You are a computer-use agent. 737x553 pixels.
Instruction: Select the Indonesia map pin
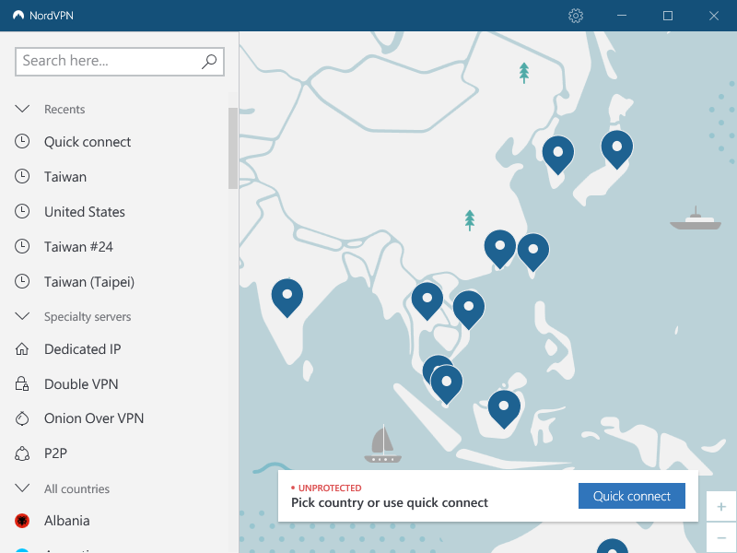click(x=504, y=409)
